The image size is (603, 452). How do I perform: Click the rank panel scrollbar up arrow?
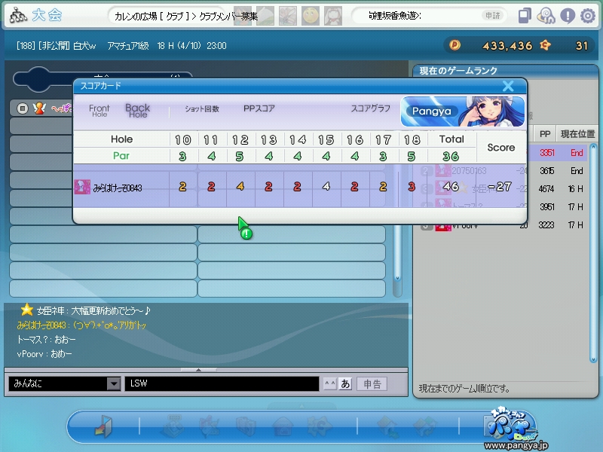(x=593, y=147)
